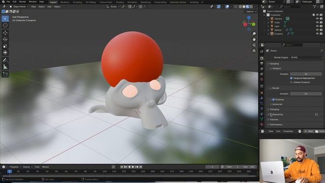The width and height of the screenshot is (325, 183).
Task: Select the Select Box tool in the viewport toolbar
Action: point(5,19)
